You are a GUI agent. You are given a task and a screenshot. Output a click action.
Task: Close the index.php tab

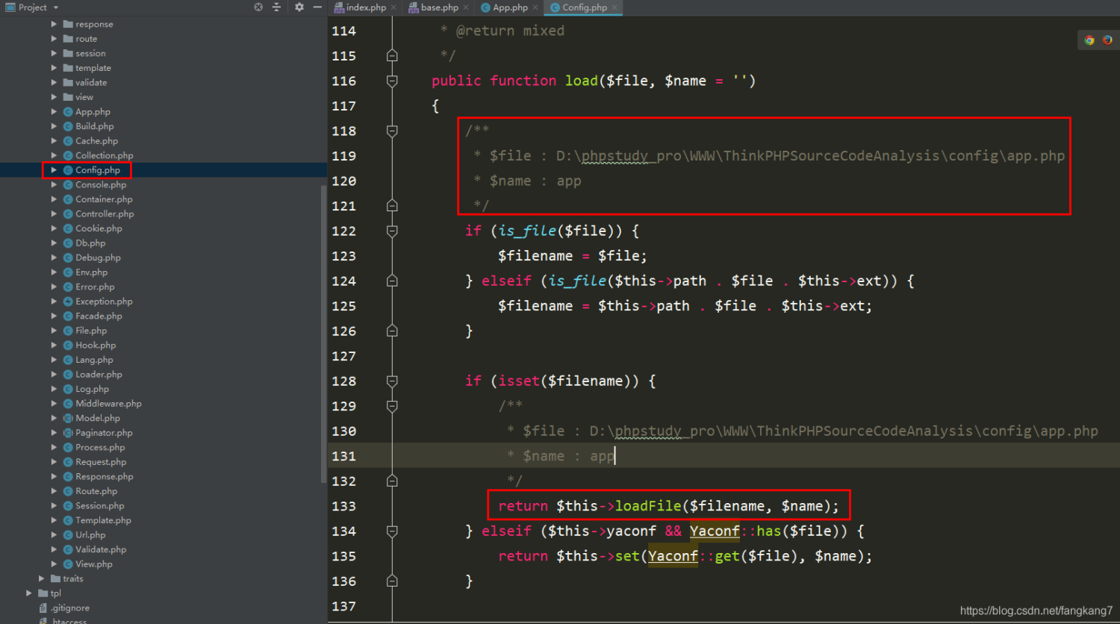click(x=393, y=7)
